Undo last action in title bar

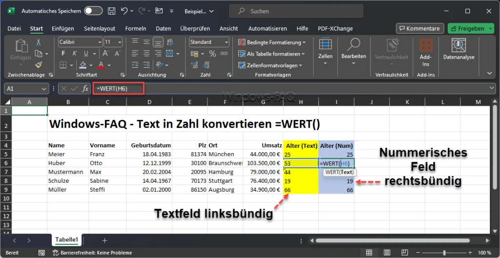(125, 11)
